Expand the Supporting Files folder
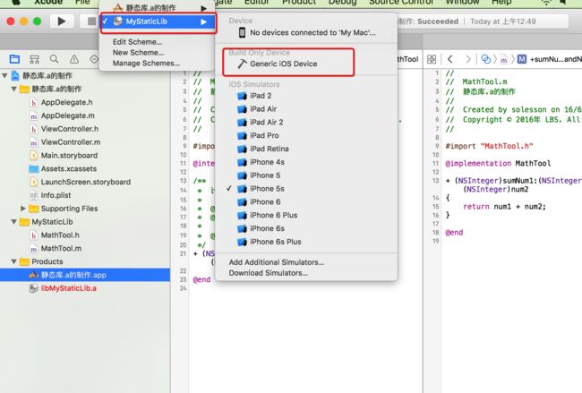This screenshot has height=393, width=582. pos(23,209)
